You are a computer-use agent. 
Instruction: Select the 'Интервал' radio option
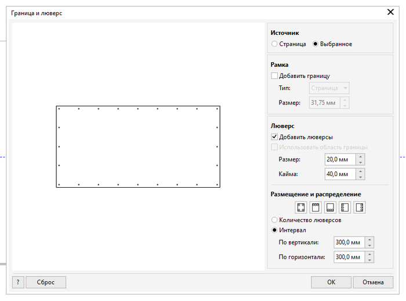click(x=275, y=230)
